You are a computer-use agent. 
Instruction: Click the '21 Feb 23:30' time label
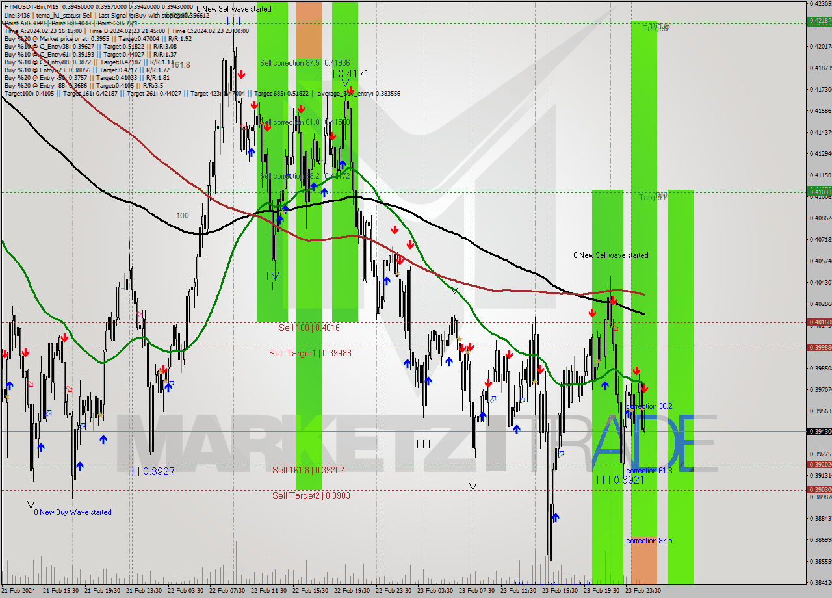point(144,591)
